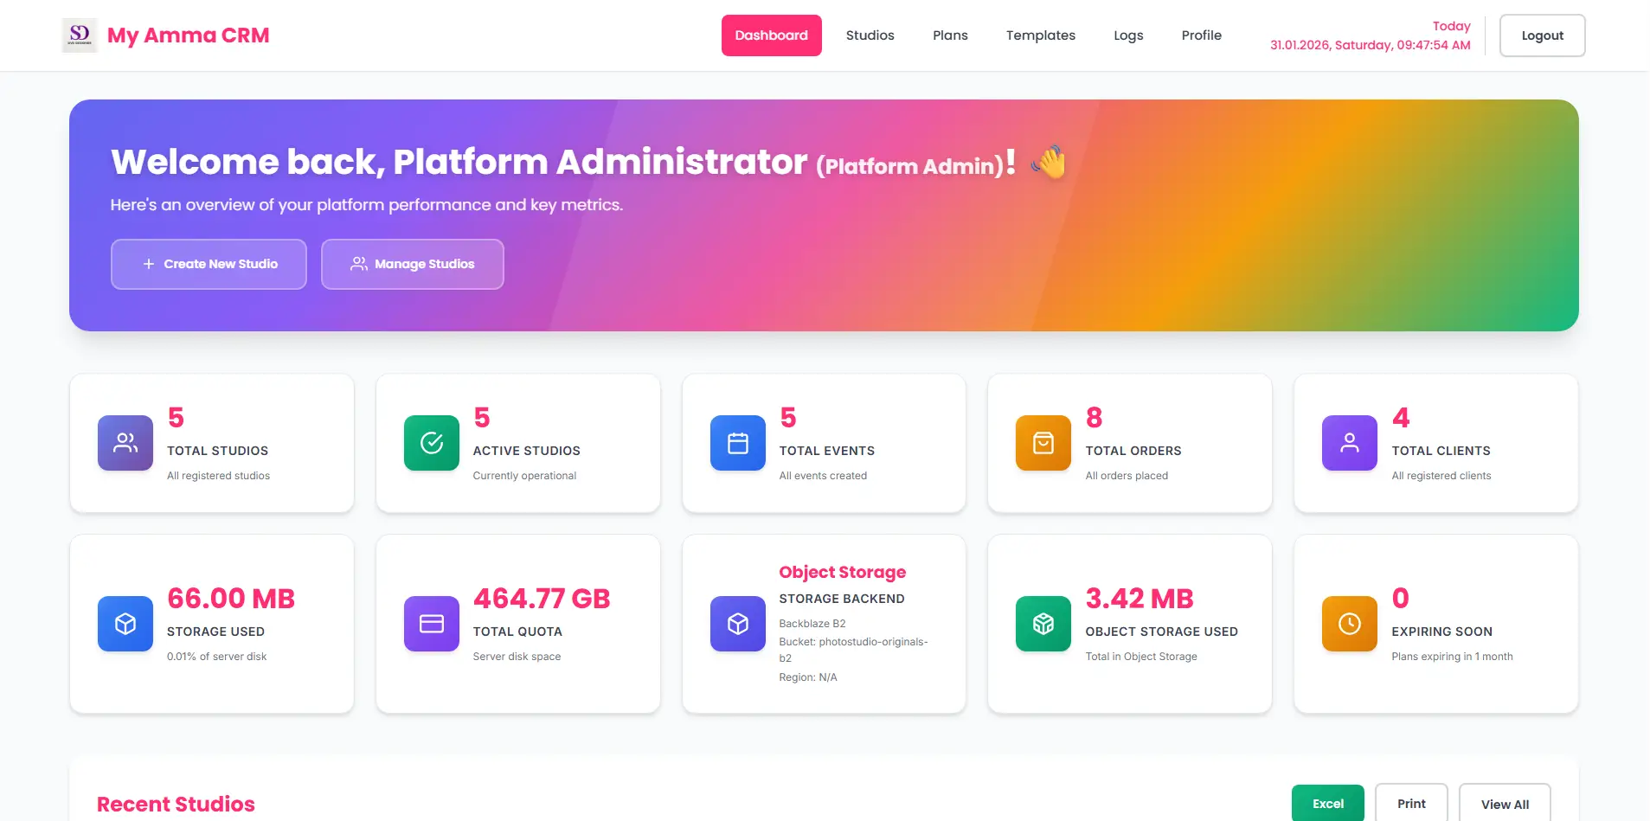The image size is (1650, 821).
Task: Click the Storage Used cube icon
Action: point(124,624)
